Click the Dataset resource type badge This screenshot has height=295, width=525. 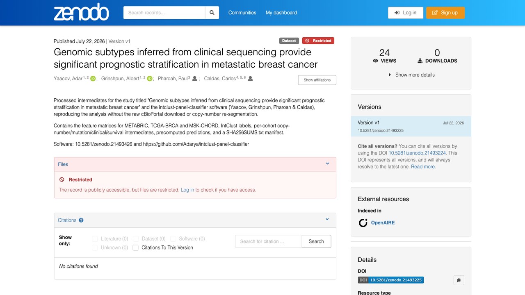point(289,41)
